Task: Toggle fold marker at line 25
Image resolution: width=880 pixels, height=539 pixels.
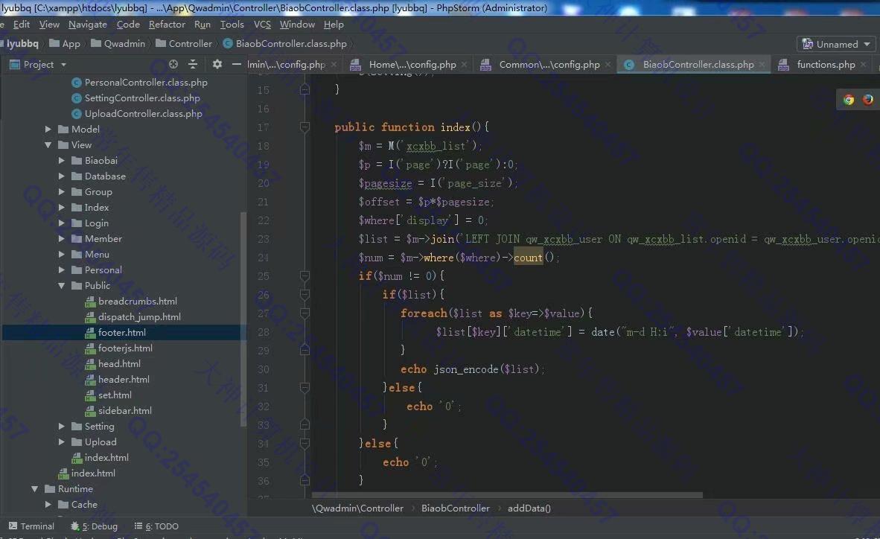Action: point(305,276)
